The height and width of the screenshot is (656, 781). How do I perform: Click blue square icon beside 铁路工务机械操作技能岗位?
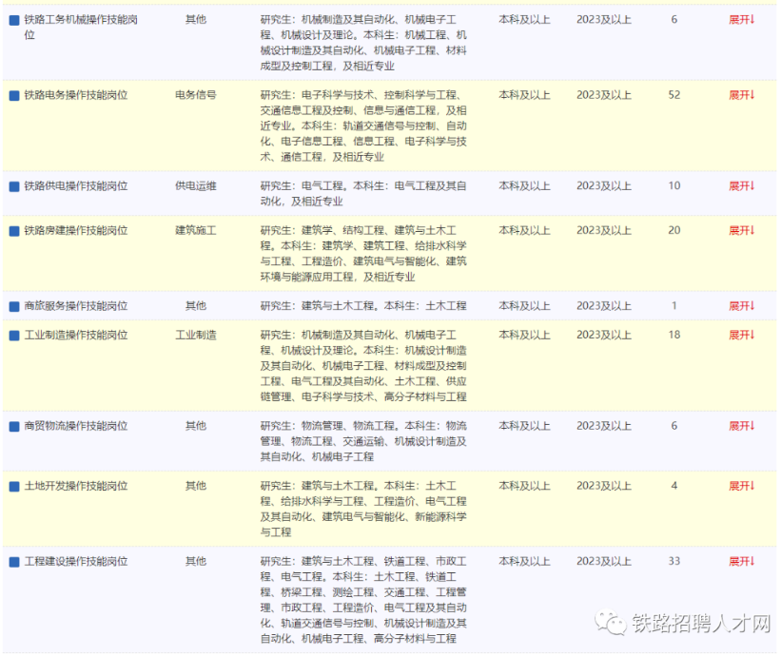(14, 20)
